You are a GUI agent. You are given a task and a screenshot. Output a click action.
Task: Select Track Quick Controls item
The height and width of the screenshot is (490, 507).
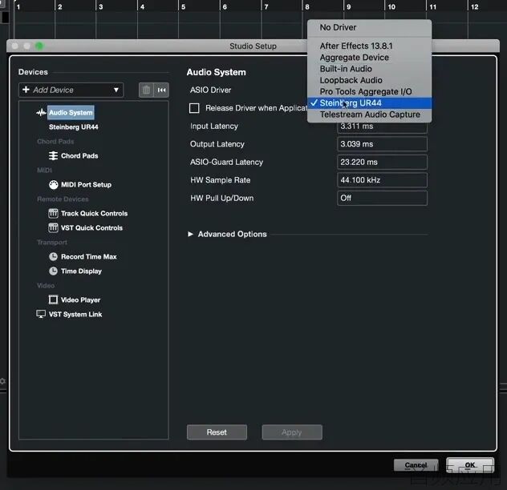click(x=94, y=213)
